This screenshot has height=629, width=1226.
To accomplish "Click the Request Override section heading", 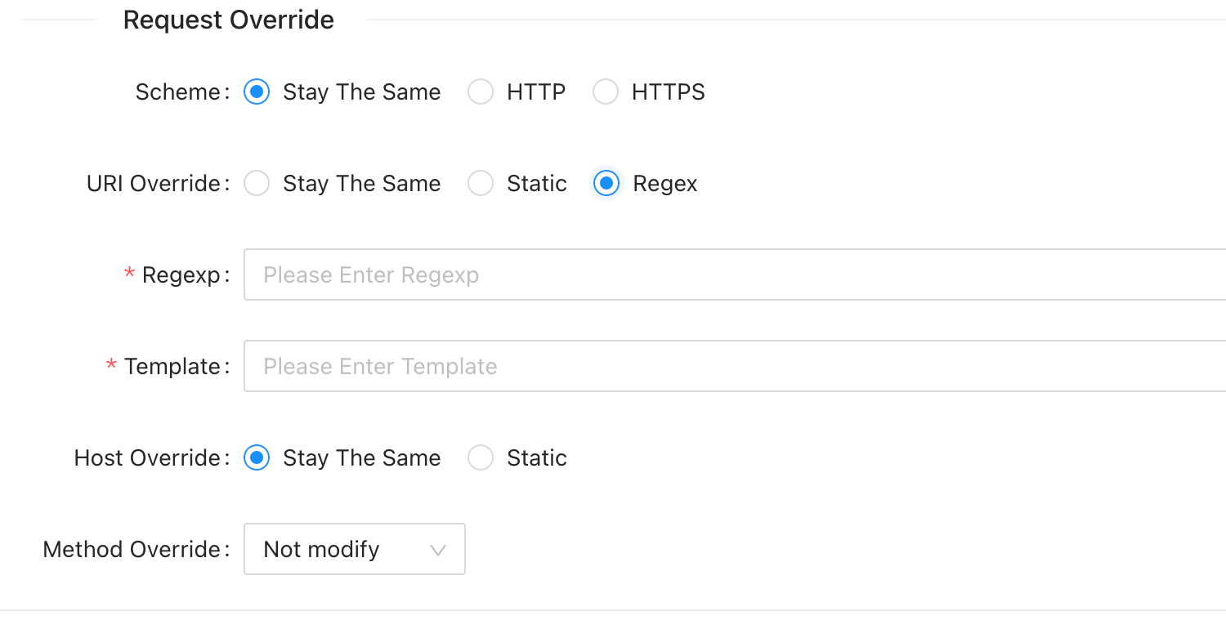I will pyautogui.click(x=229, y=20).
